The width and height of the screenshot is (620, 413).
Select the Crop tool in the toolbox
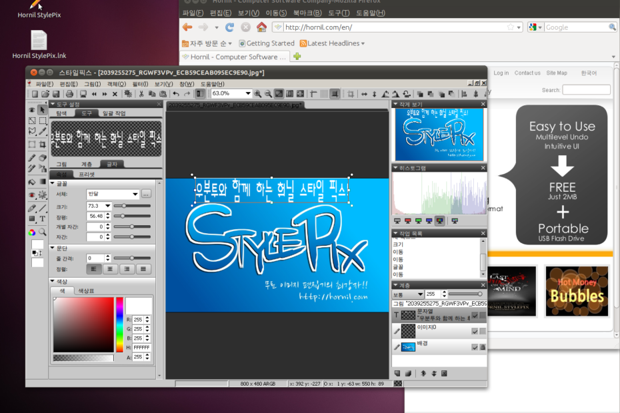(x=42, y=145)
